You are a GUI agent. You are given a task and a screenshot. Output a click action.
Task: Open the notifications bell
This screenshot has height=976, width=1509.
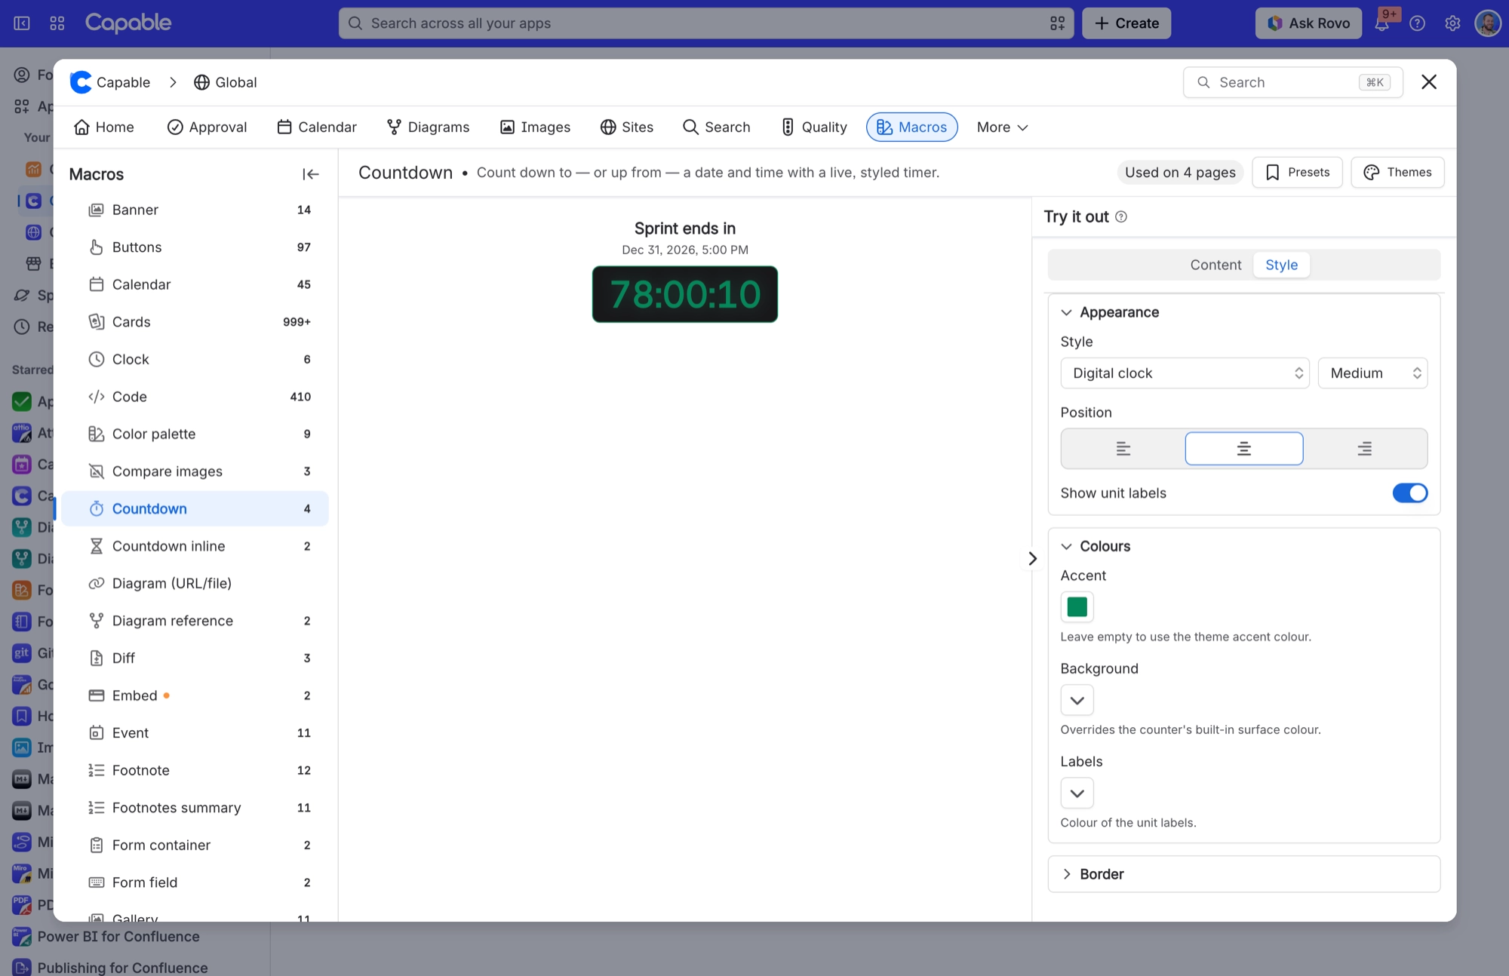pyautogui.click(x=1381, y=23)
